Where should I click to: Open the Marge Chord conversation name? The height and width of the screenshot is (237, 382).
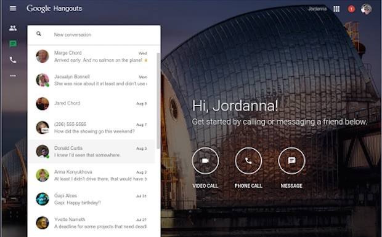tap(68, 53)
